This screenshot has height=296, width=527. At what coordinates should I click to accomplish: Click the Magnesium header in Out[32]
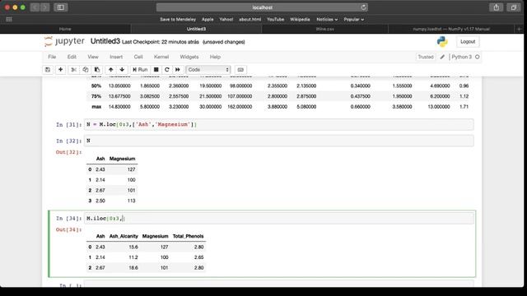click(123, 159)
